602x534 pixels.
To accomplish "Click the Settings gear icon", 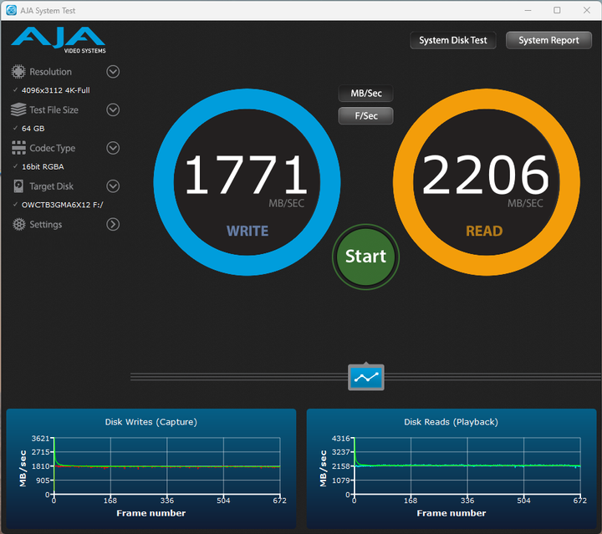I will tap(18, 224).
